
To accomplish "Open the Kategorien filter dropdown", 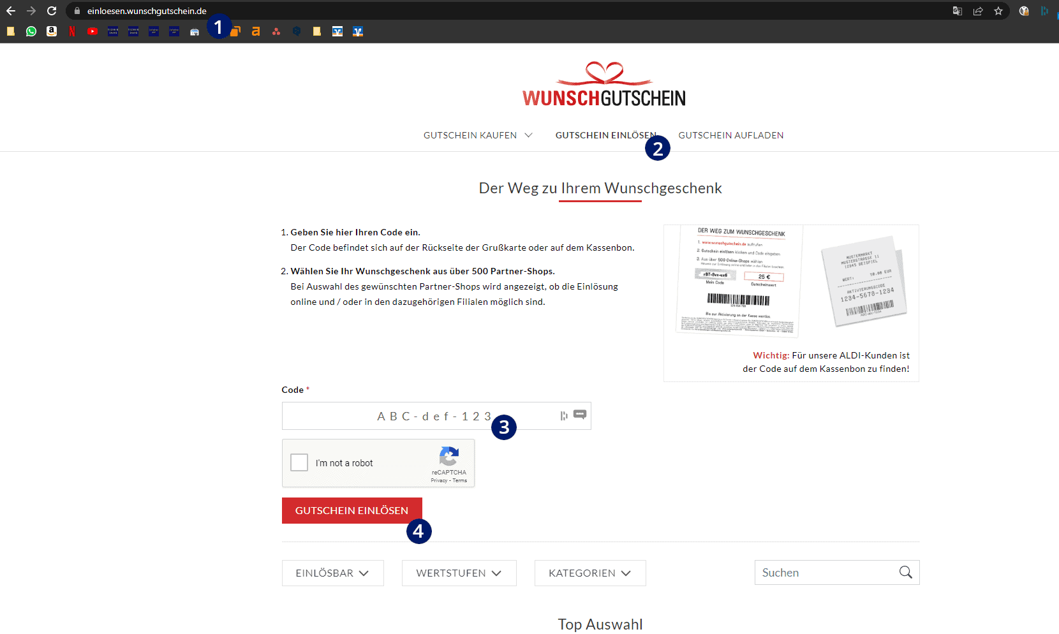I will coord(590,573).
